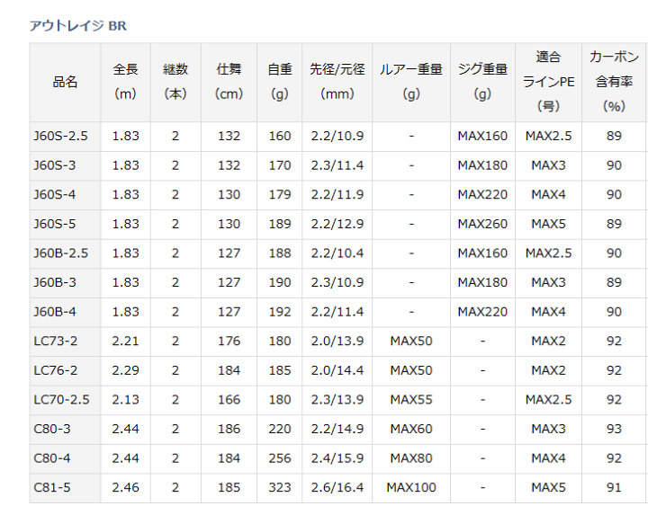The width and height of the screenshot is (648, 506).
Task: Click the C81-5 model name cell
Action: click(x=50, y=487)
